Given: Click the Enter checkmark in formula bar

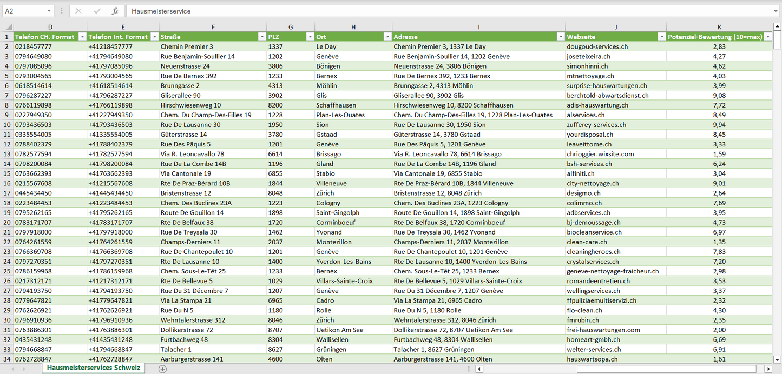Looking at the screenshot, I should pyautogui.click(x=97, y=11).
